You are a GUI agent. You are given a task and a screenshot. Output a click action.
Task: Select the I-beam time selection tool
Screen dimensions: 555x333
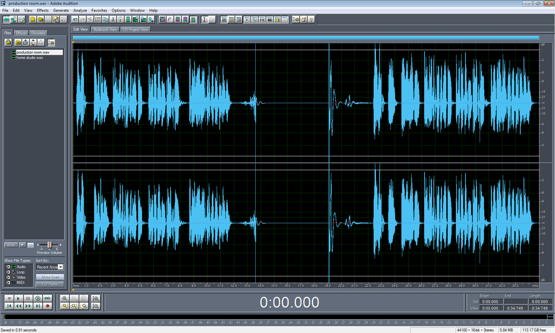click(204, 19)
